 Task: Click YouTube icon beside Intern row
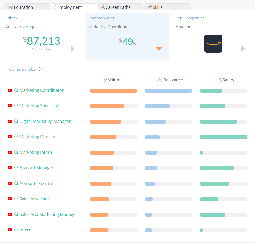click(x=10, y=230)
